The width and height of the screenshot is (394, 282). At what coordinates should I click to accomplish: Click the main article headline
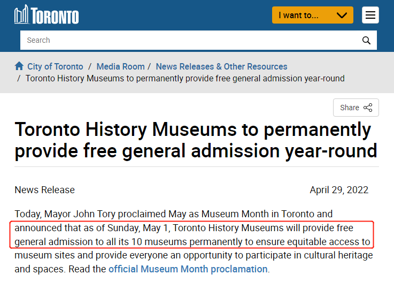(x=196, y=140)
